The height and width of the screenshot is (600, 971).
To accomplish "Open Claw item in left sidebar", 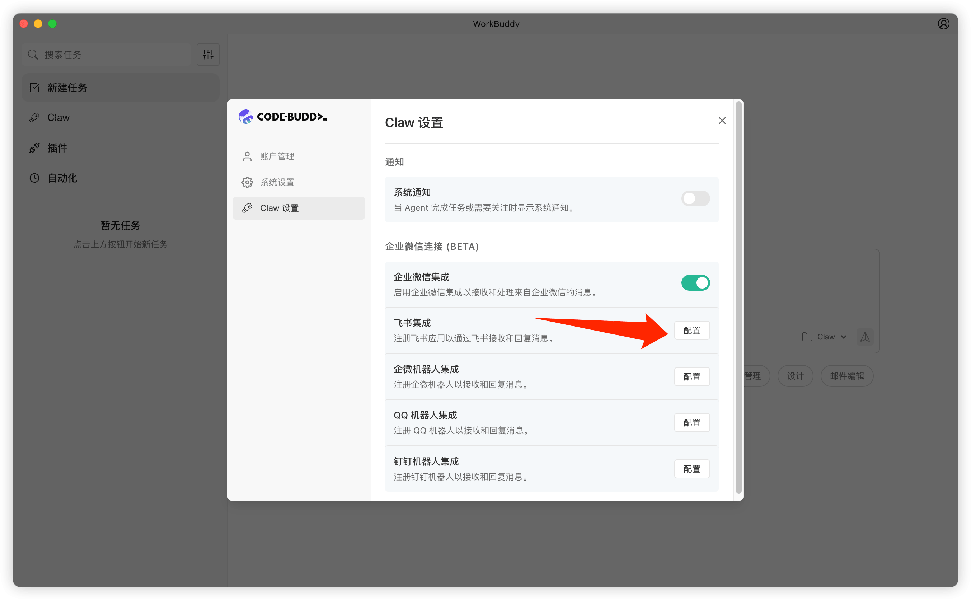I will (x=58, y=117).
